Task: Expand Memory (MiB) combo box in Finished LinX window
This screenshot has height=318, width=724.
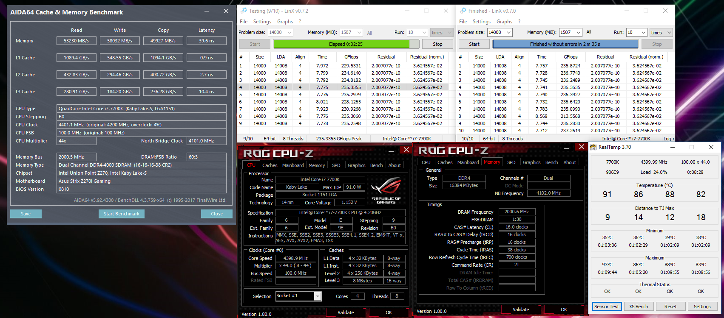Action: click(x=579, y=32)
